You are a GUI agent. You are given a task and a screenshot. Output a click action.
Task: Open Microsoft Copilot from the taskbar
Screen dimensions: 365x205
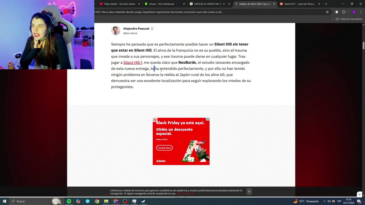[x=78, y=201]
